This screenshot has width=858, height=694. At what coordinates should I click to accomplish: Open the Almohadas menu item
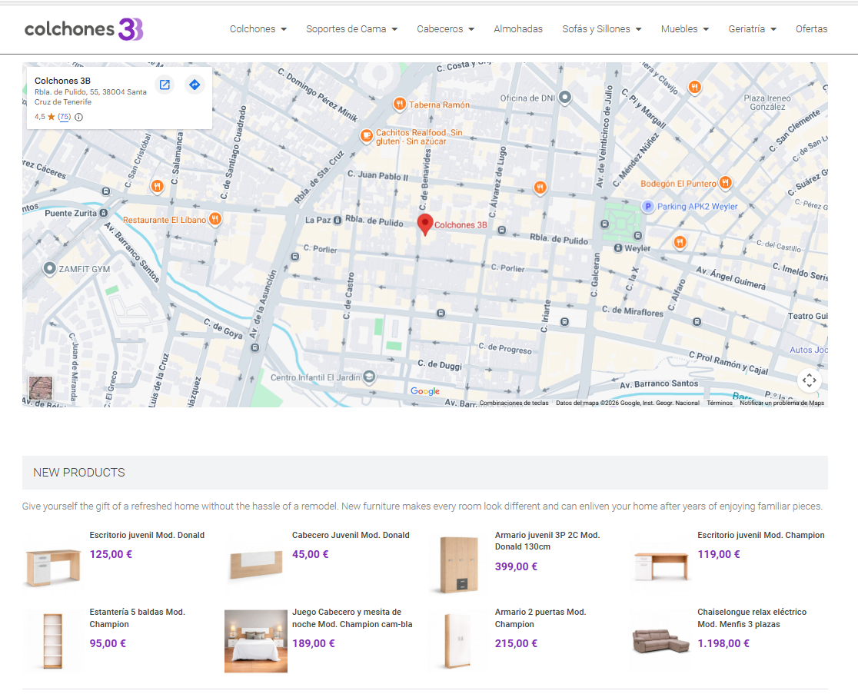coord(518,29)
